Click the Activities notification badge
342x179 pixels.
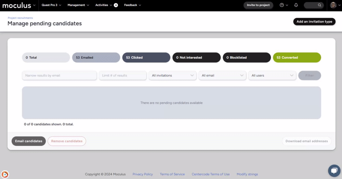[116, 5]
